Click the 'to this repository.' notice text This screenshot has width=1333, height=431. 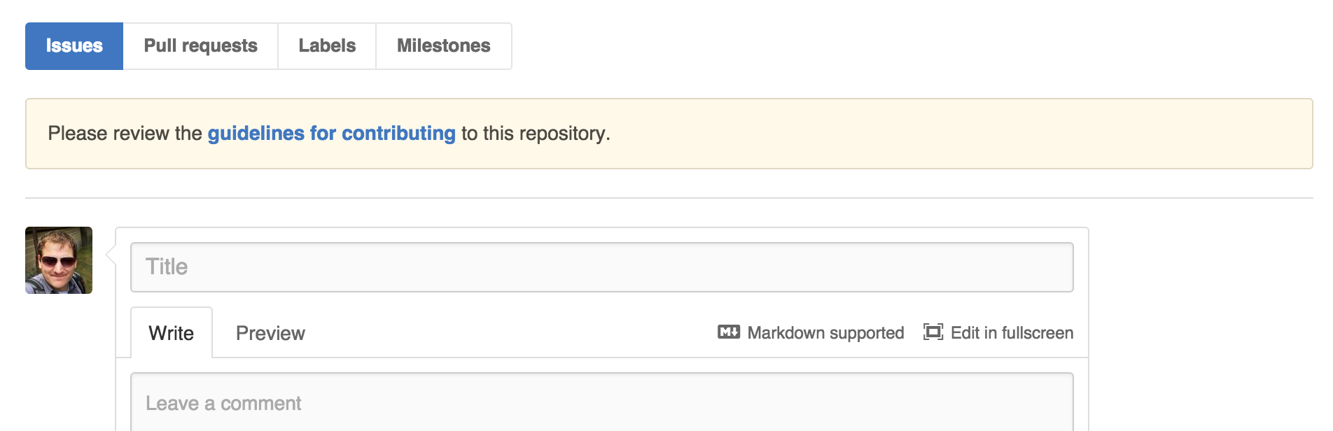tap(536, 133)
